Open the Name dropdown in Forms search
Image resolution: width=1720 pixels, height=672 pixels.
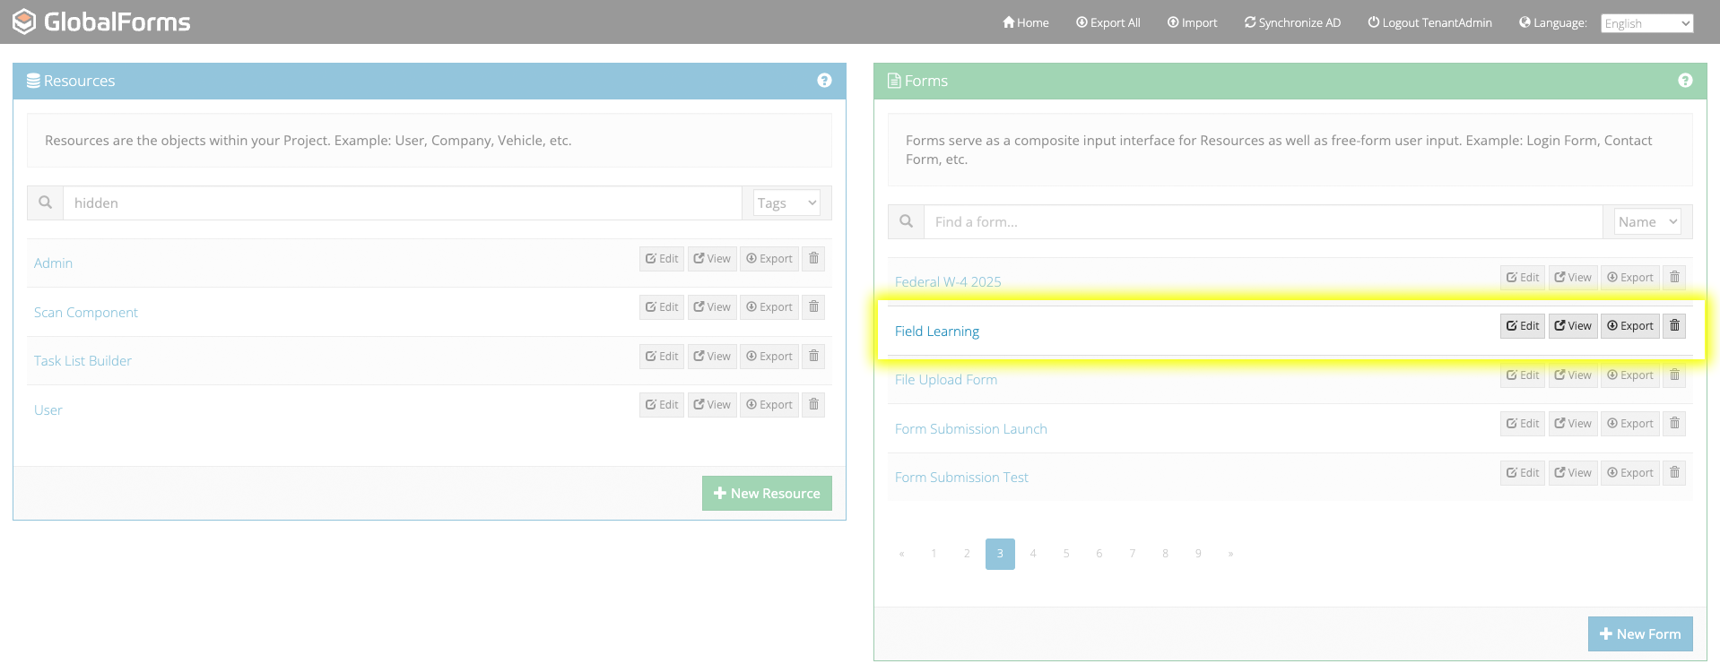click(1647, 222)
